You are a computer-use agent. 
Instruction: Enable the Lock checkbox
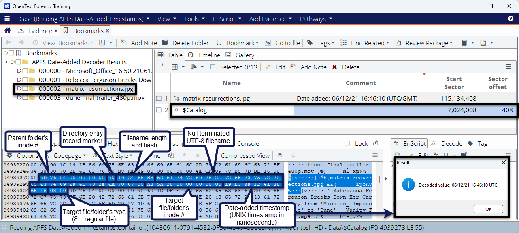click(347, 143)
